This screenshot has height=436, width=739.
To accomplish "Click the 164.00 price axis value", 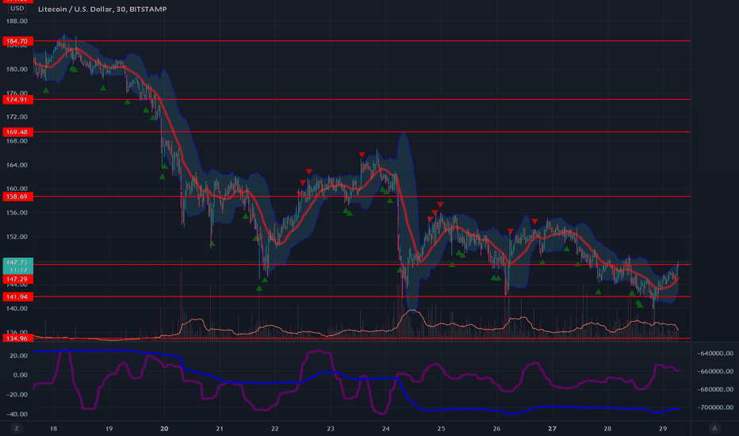I will (17, 165).
